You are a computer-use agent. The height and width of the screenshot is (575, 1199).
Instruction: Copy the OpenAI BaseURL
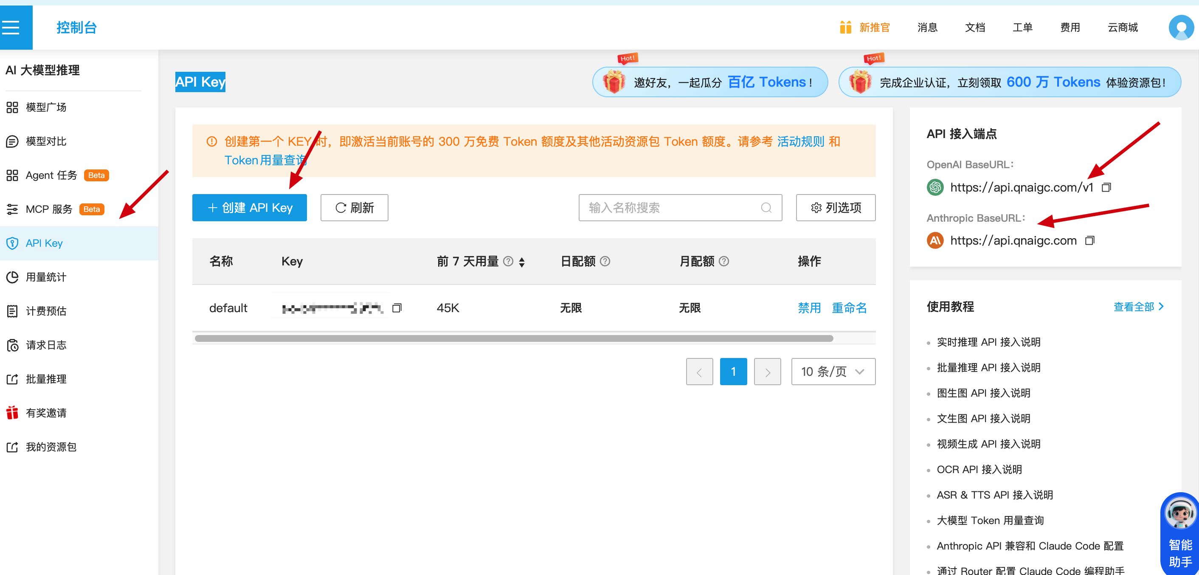1106,187
